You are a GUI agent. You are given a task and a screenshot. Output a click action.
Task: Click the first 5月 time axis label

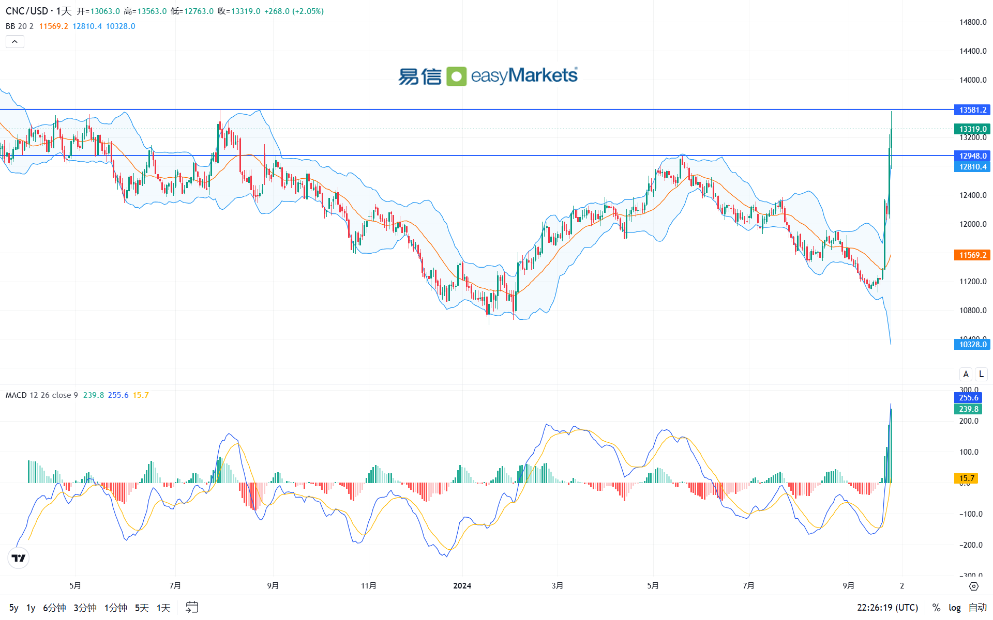pyautogui.click(x=76, y=586)
